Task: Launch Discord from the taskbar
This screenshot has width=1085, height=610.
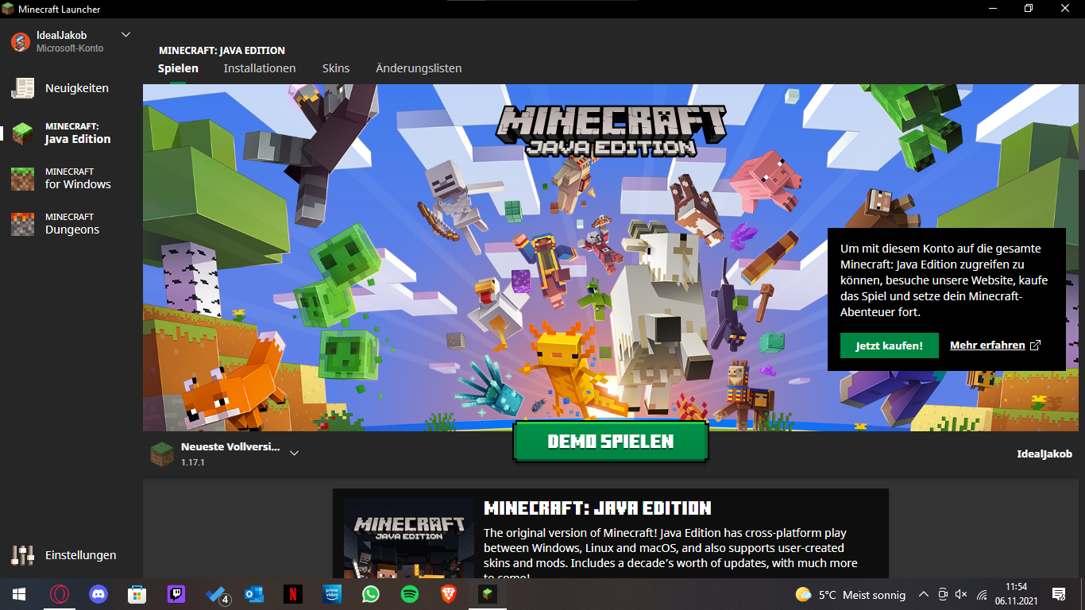Action: 98,594
